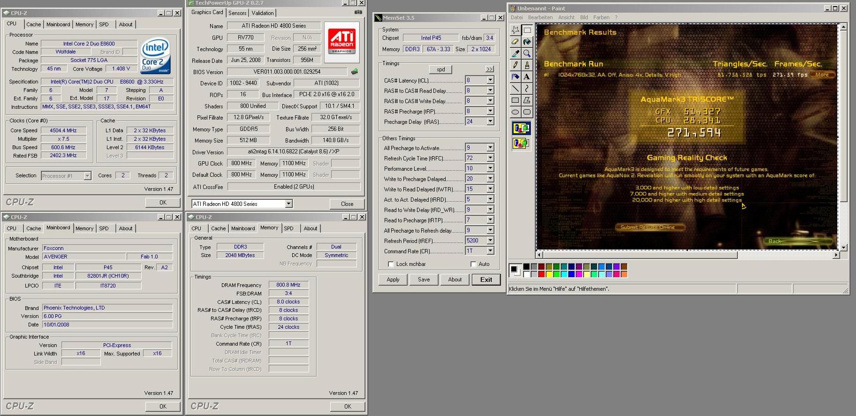Click the horizontal scrollbar thumb in Paint

click(x=640, y=255)
